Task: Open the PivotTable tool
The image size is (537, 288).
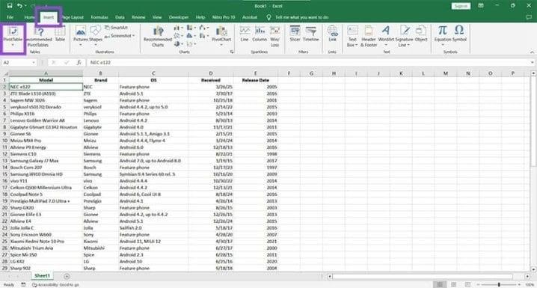Action: coord(13,37)
